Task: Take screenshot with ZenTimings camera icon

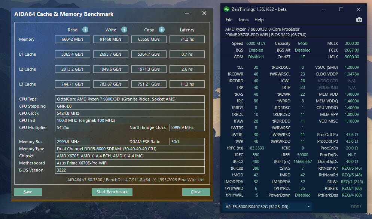Action: pos(359,20)
